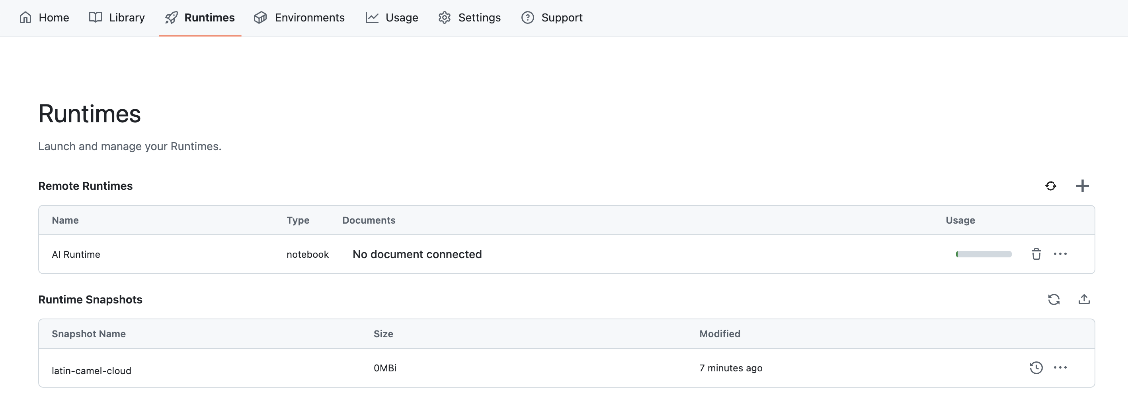
Task: Click the Environments cube icon
Action: point(261,17)
